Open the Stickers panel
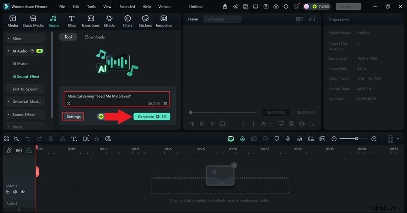 click(x=145, y=21)
